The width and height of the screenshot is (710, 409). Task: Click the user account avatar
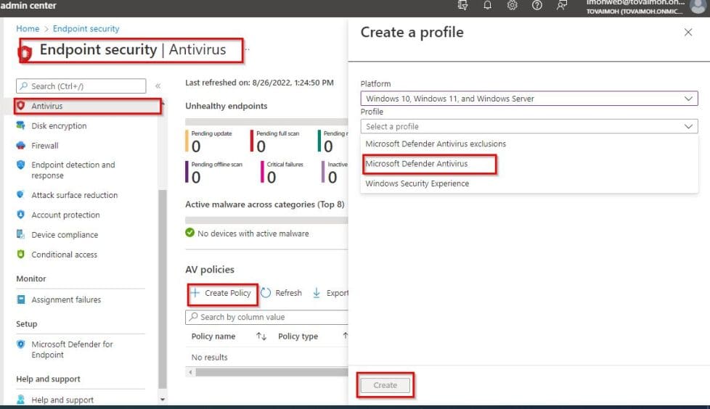coord(698,6)
